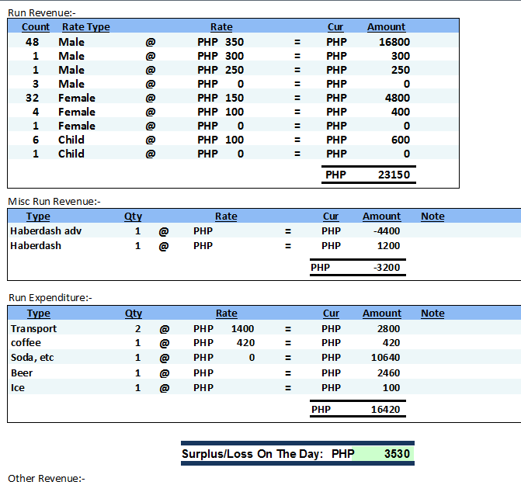Click the Note header in Run Expenditure table
Image resolution: width=521 pixels, height=492 pixels.
click(432, 314)
